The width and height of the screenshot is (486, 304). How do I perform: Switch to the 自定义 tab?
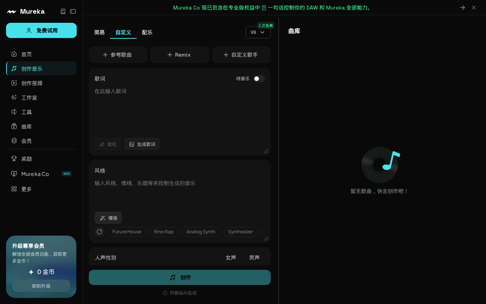click(x=123, y=32)
